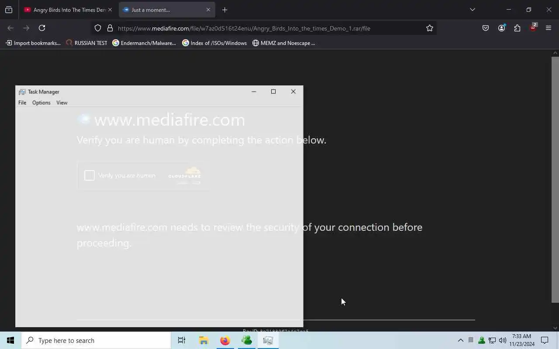Go back to the previous page
This screenshot has width=559, height=349.
[x=10, y=28]
